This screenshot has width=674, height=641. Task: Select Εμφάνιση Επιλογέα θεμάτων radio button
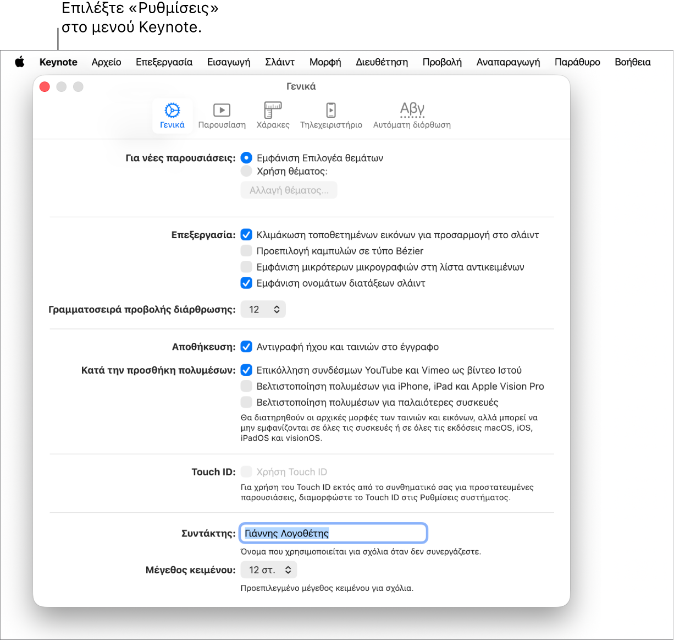pos(246,158)
